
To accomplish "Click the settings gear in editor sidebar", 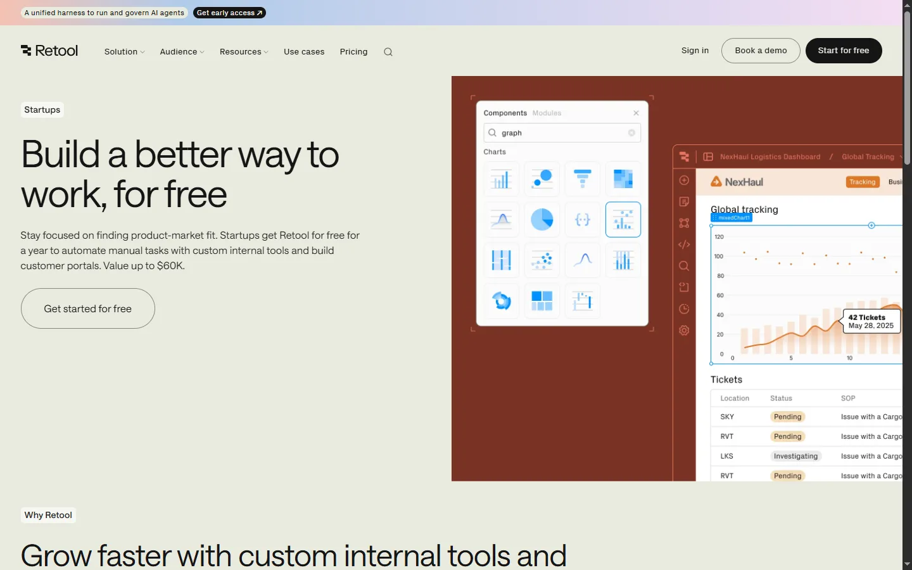I will point(684,331).
